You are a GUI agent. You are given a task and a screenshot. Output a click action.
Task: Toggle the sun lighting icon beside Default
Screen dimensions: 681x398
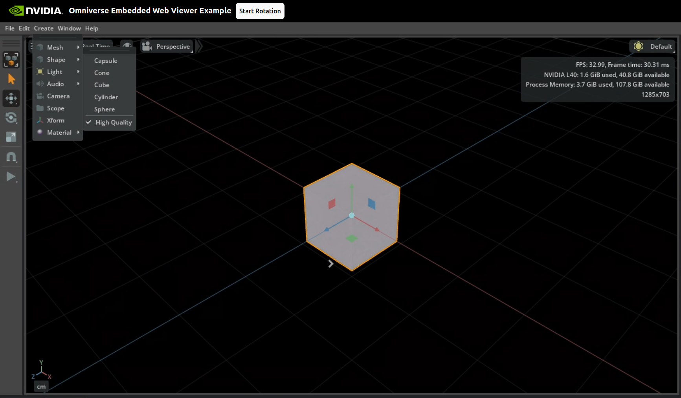639,46
